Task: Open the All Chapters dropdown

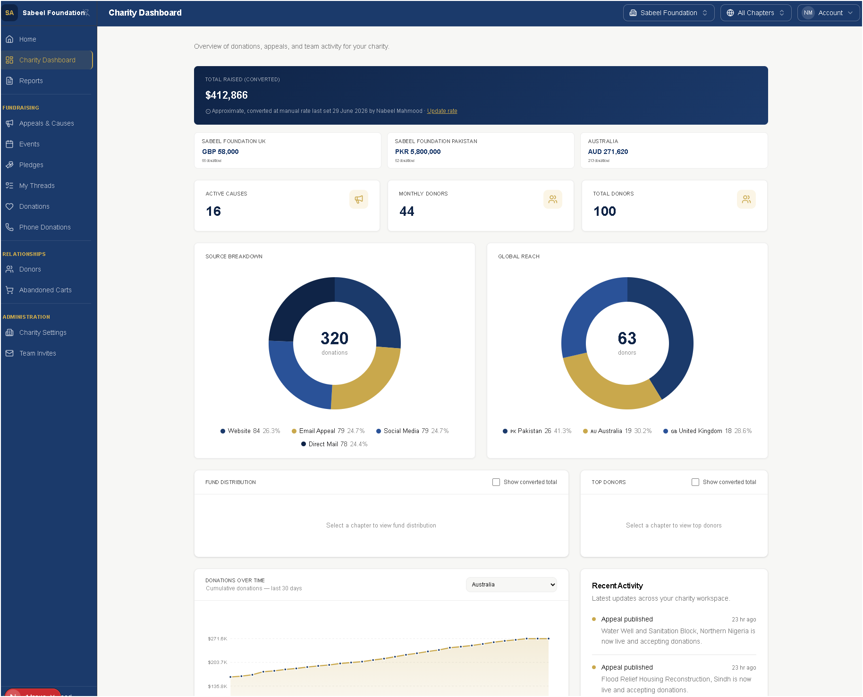Action: tap(756, 13)
